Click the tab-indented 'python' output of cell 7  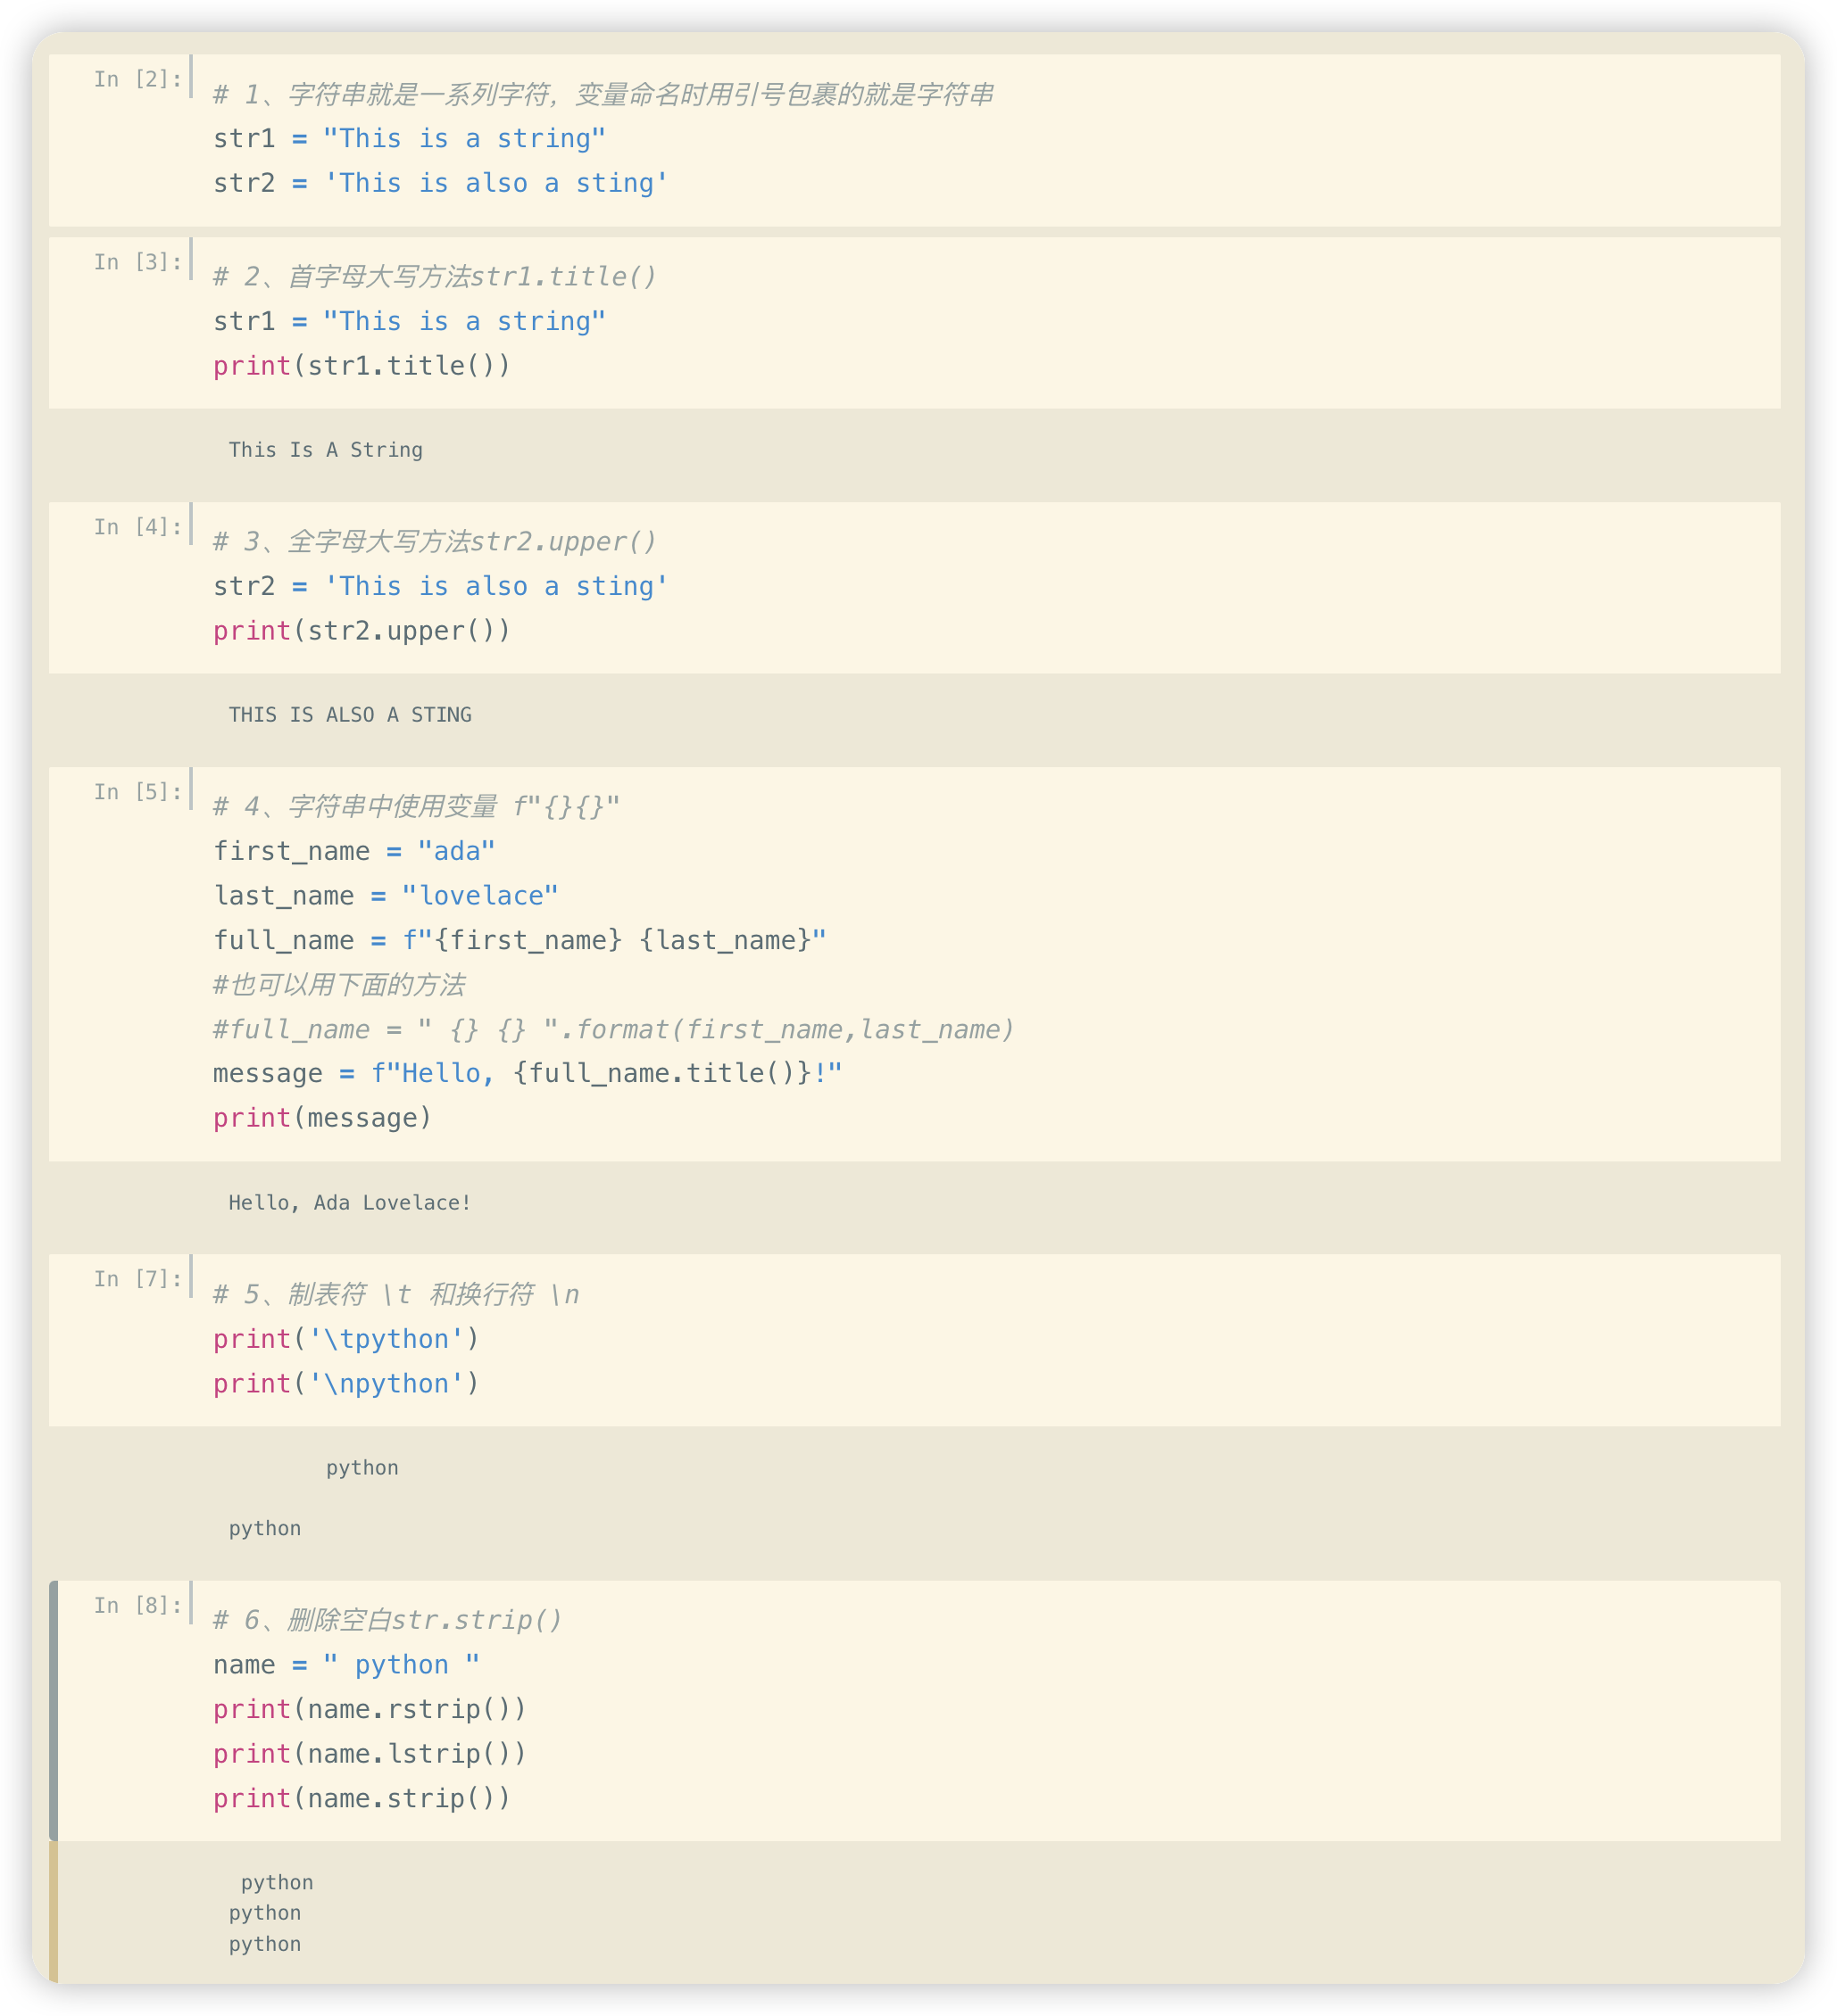point(362,1468)
